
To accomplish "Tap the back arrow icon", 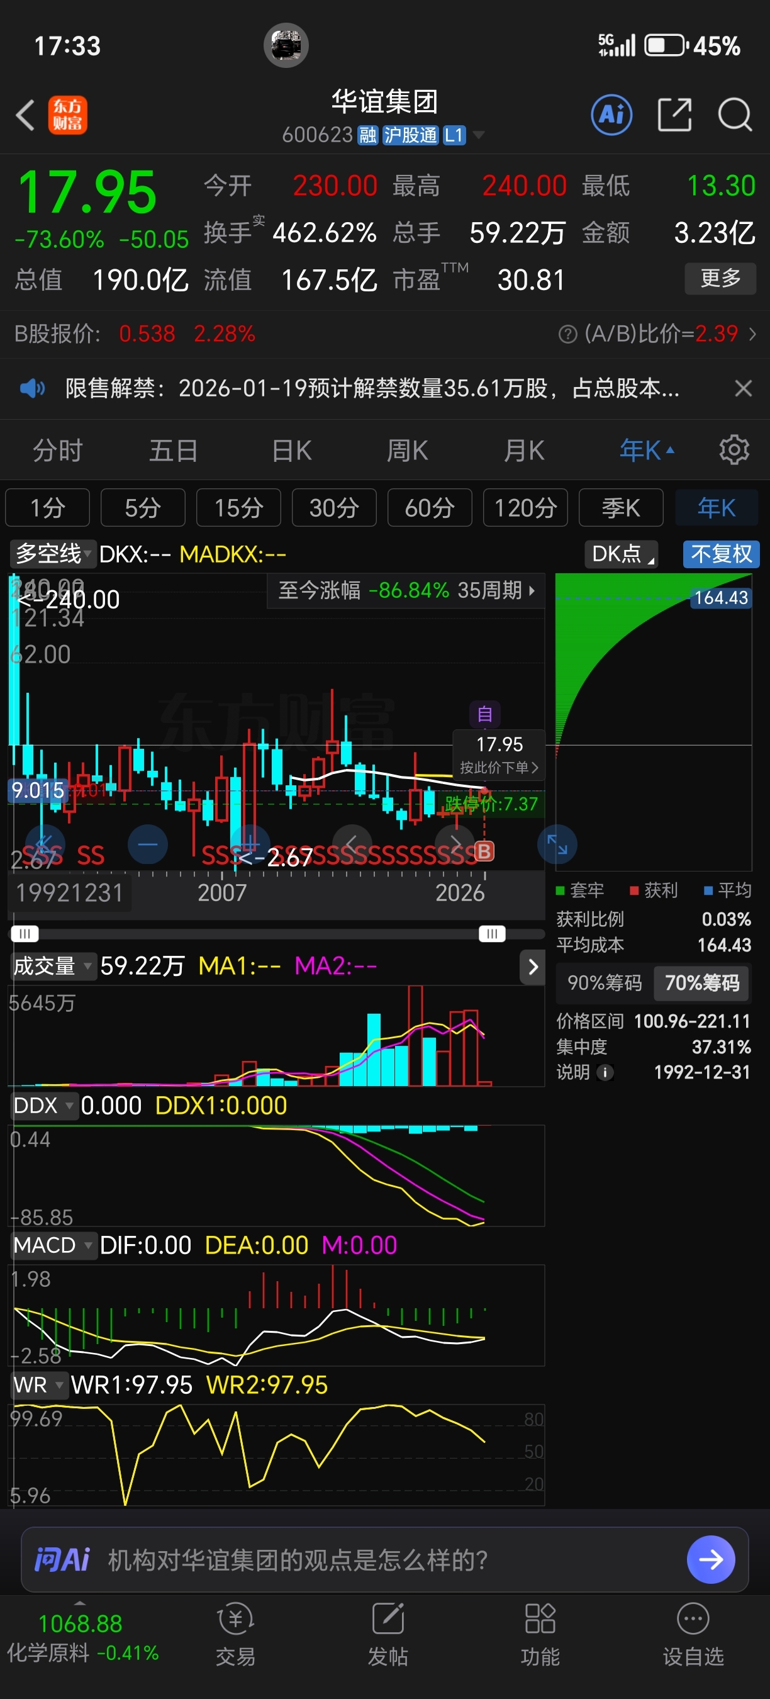I will [x=25, y=115].
